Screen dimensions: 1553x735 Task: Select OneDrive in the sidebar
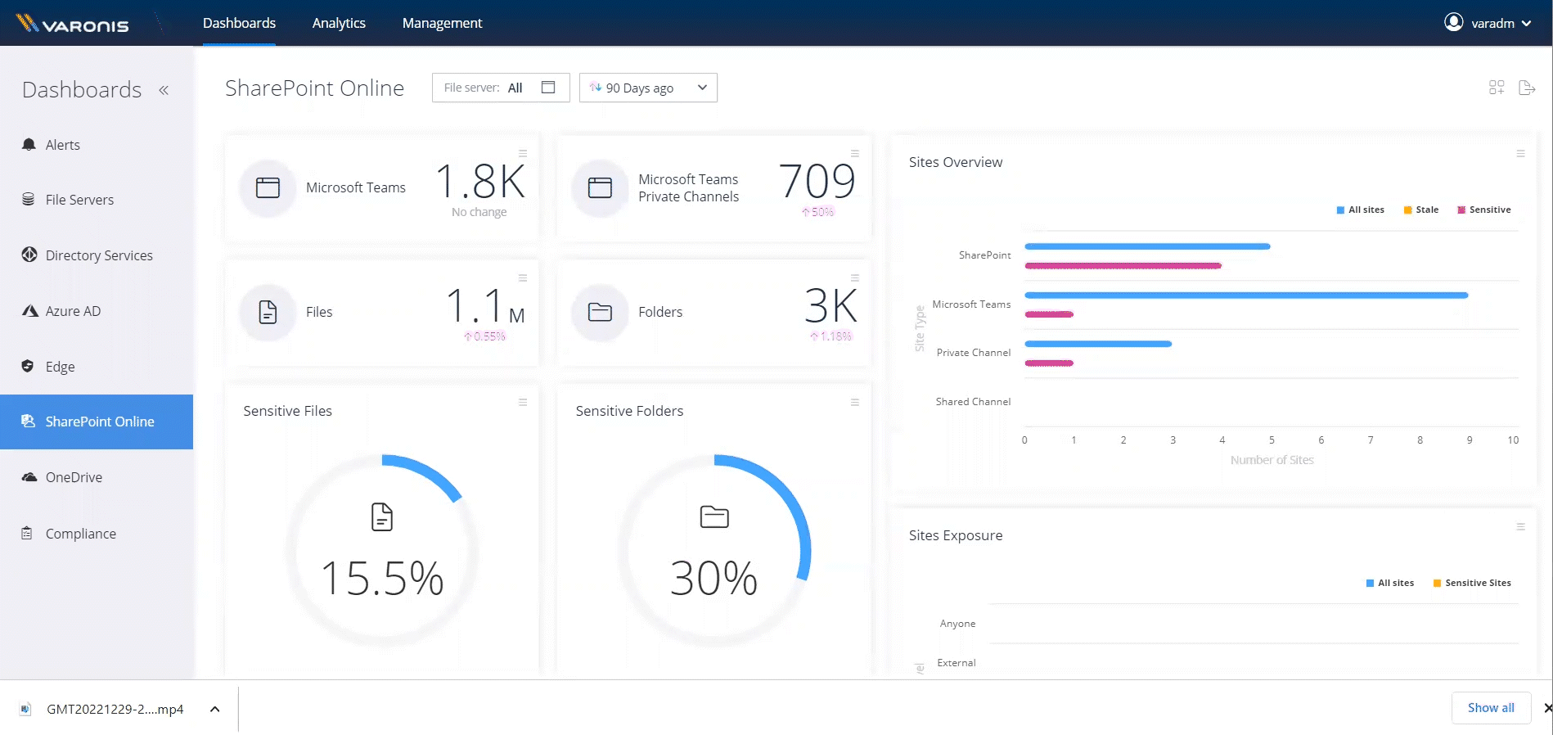pos(97,477)
